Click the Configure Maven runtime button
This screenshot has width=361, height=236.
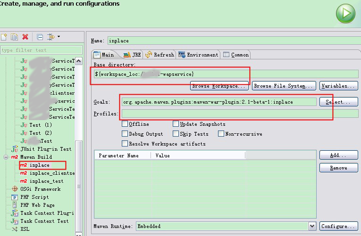pos(338,226)
